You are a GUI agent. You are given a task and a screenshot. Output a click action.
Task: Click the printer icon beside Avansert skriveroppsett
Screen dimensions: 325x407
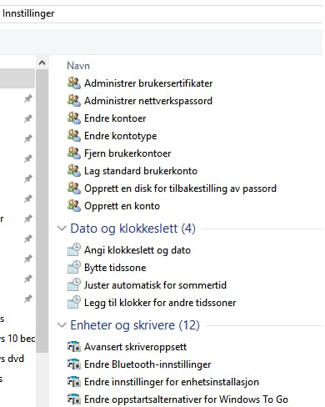click(74, 347)
